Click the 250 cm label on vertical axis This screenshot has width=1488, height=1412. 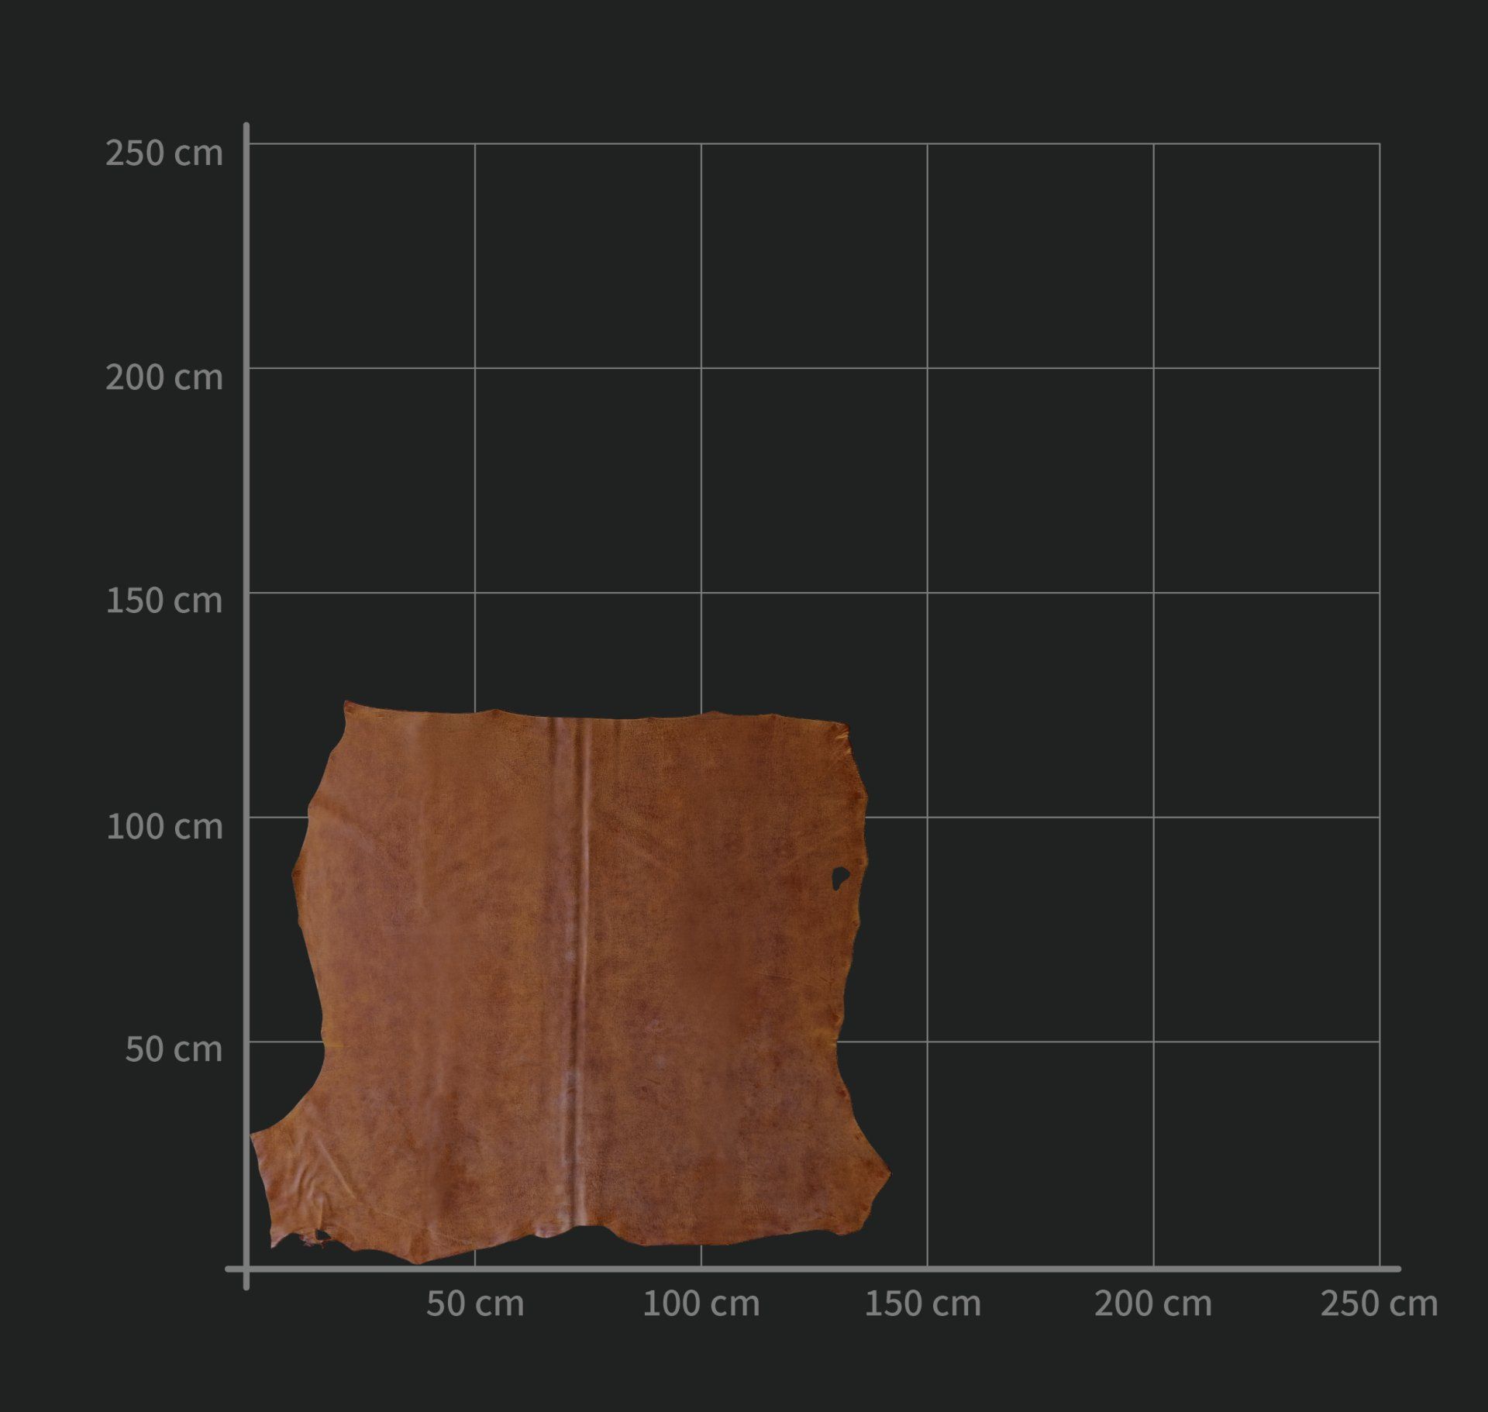coord(164,153)
